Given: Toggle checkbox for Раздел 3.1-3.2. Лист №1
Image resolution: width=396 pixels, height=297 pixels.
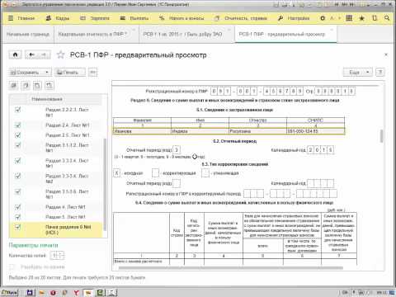Looking at the screenshot, I should (18, 145).
